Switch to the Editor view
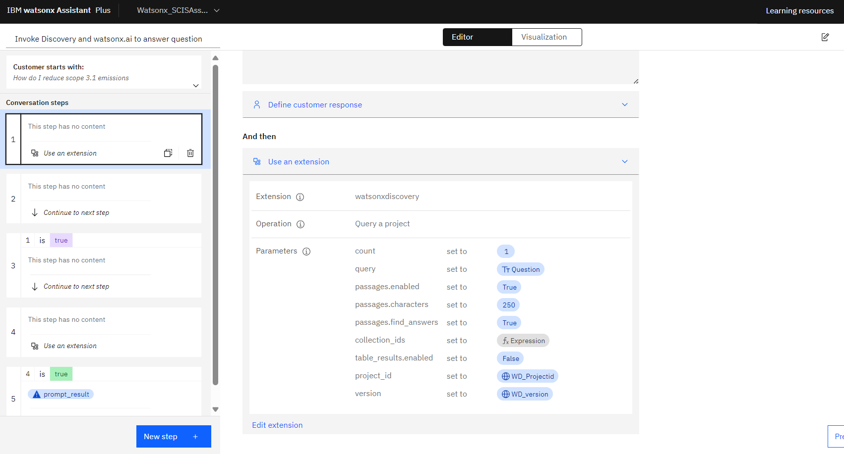 (x=477, y=37)
